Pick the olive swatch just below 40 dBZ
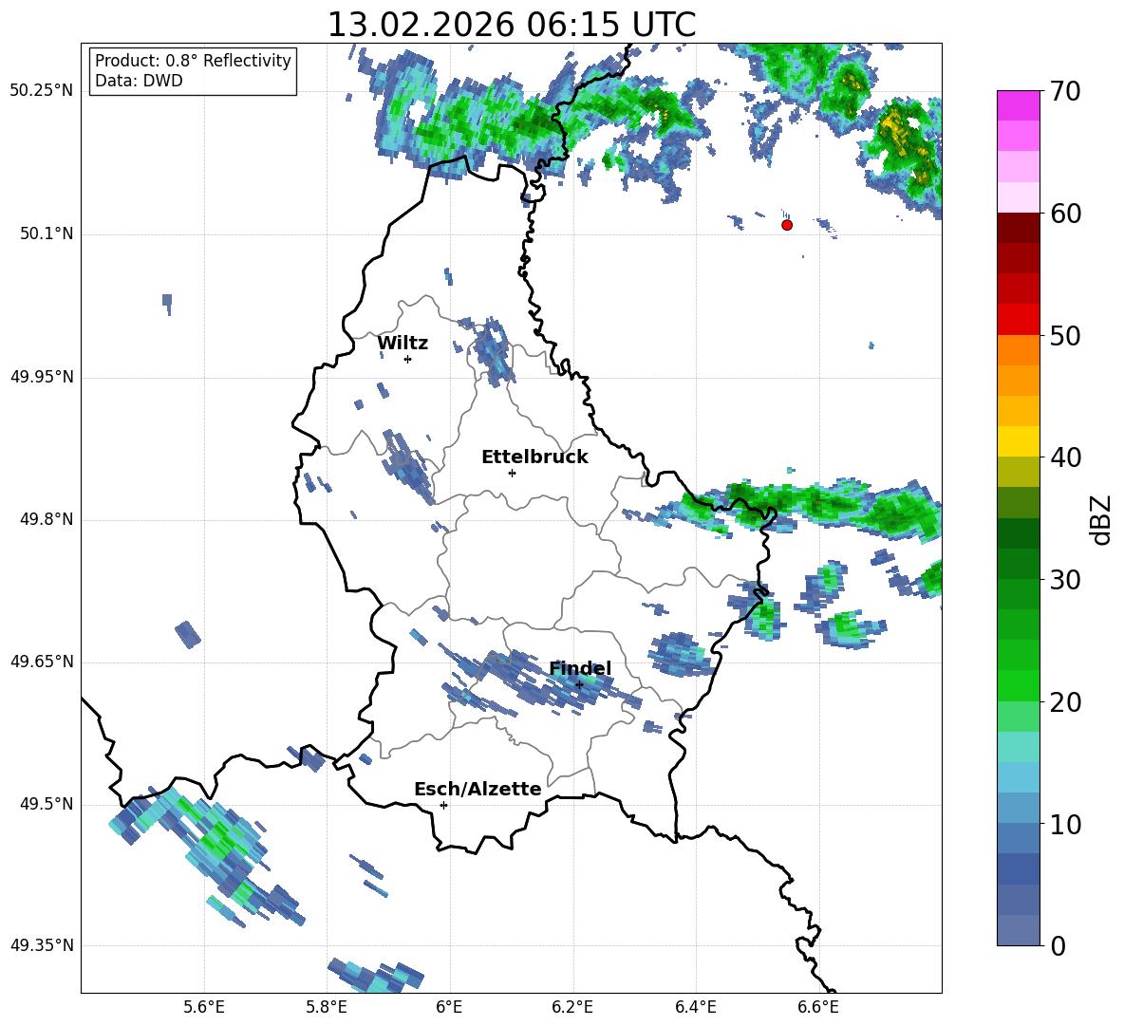 tap(1018, 472)
